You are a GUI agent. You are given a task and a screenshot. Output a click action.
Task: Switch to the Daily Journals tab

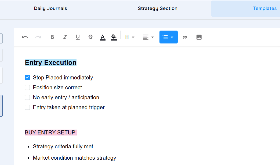[50, 8]
